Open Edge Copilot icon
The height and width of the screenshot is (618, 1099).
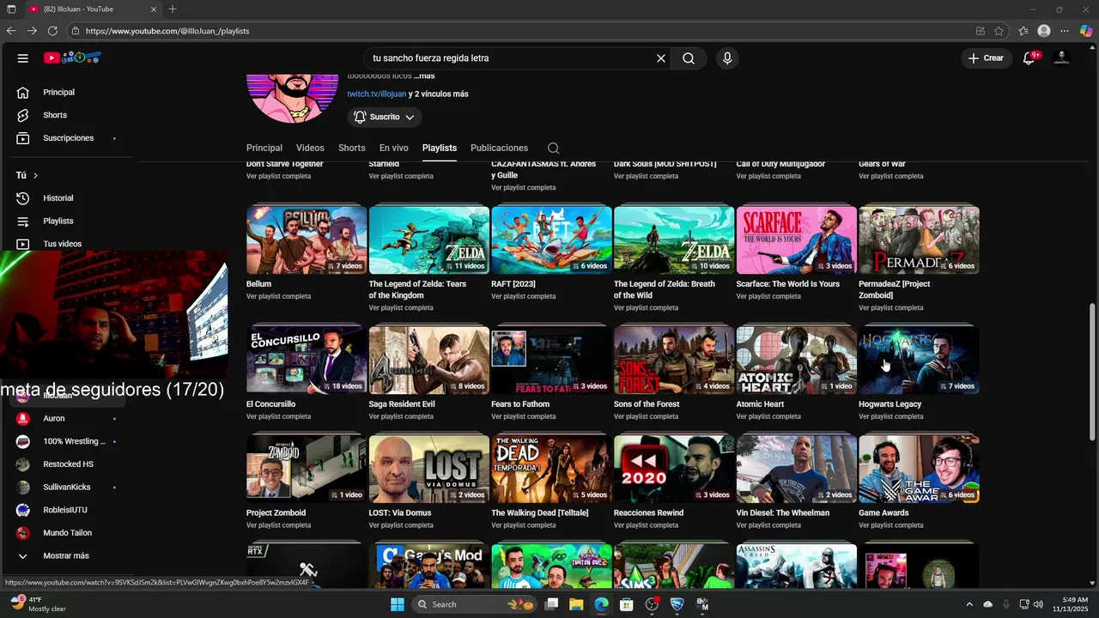coord(1086,31)
